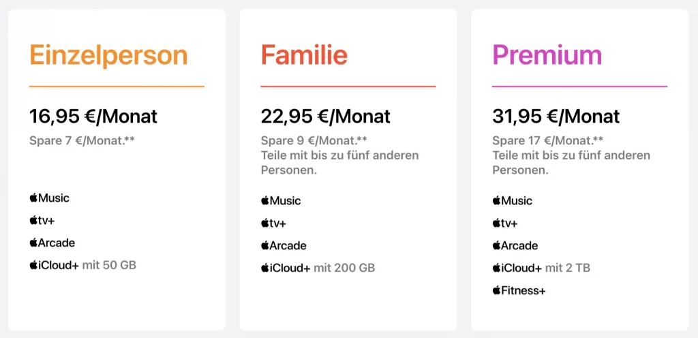This screenshot has height=338, width=698.
Task: Click the Apple TV+ logo under Familie
Action: pyautogui.click(x=273, y=224)
